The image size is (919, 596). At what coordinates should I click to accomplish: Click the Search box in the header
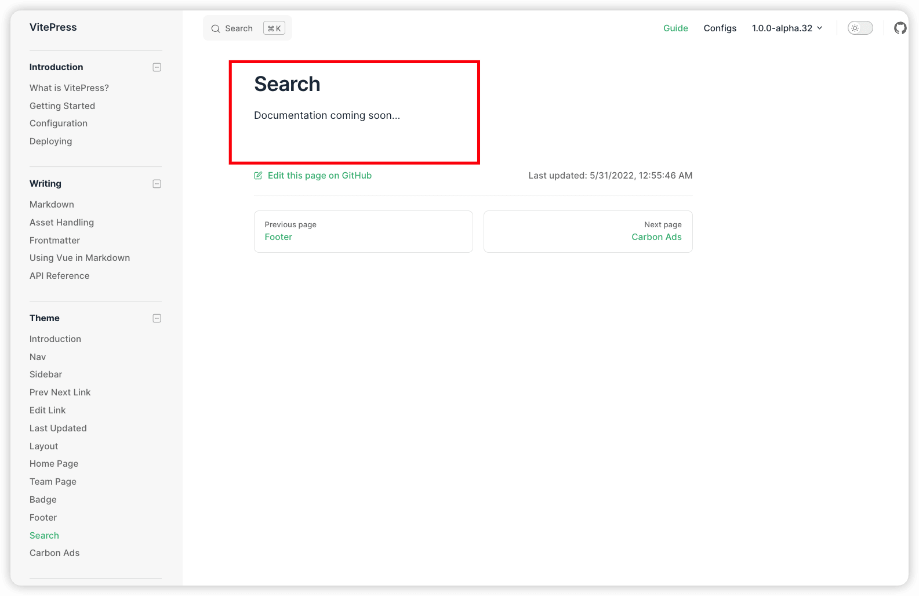click(x=248, y=28)
